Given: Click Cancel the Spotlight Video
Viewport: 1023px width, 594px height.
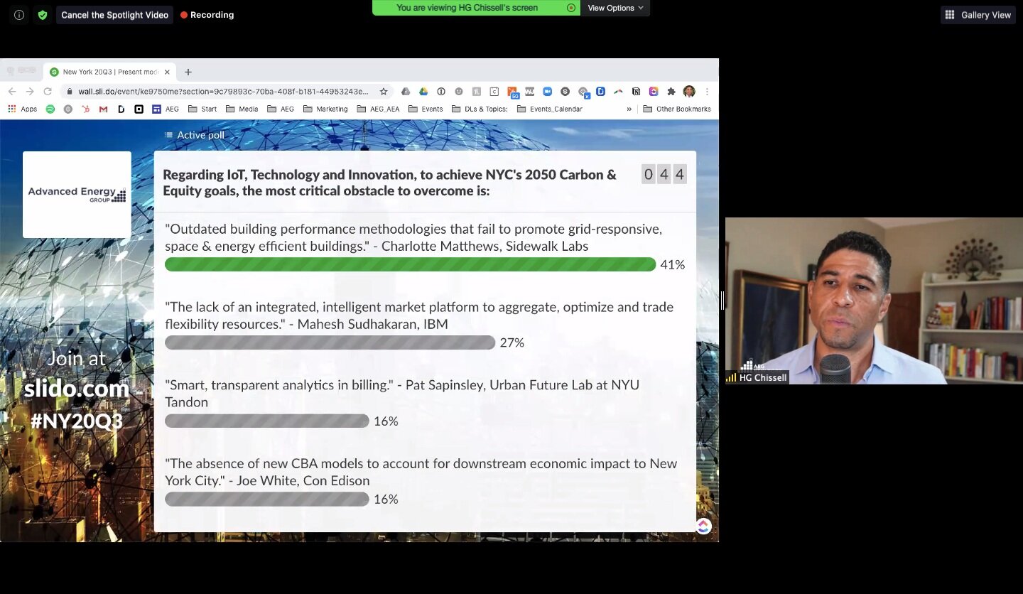Looking at the screenshot, I should click(114, 15).
